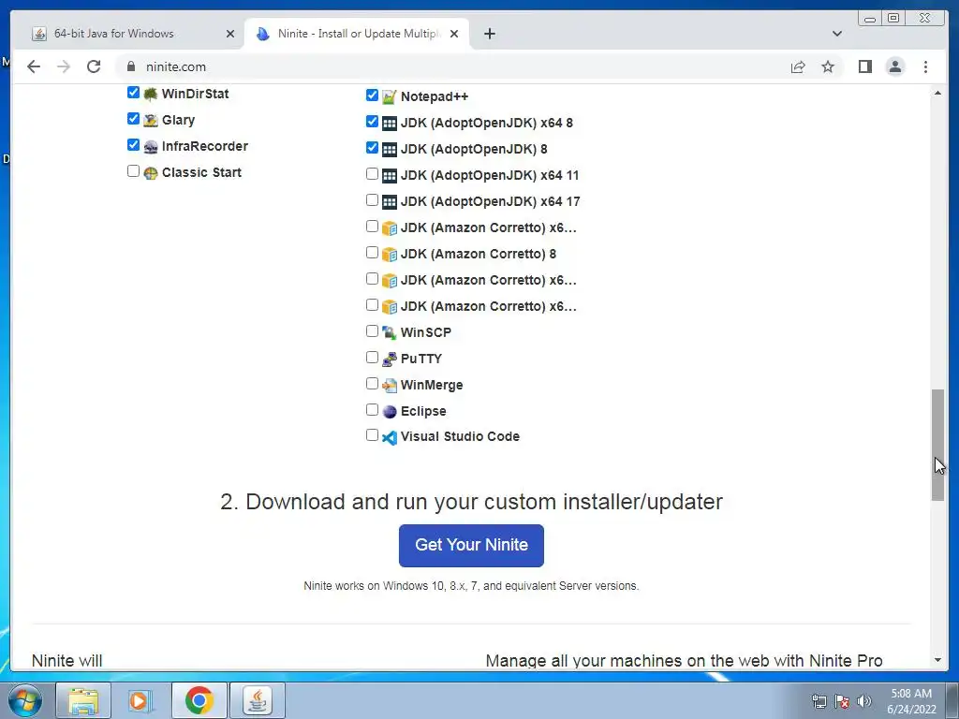Viewport: 959px width, 719px height.
Task: Click the Eclipse sphere icon
Action: (390, 412)
